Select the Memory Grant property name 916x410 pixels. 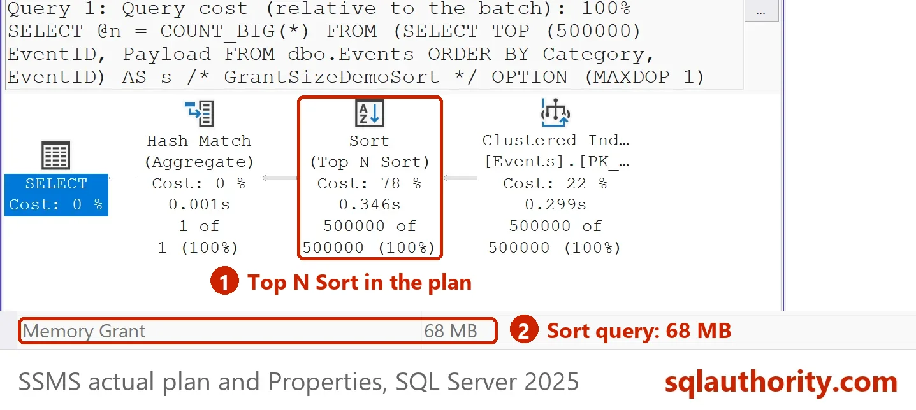click(x=84, y=331)
